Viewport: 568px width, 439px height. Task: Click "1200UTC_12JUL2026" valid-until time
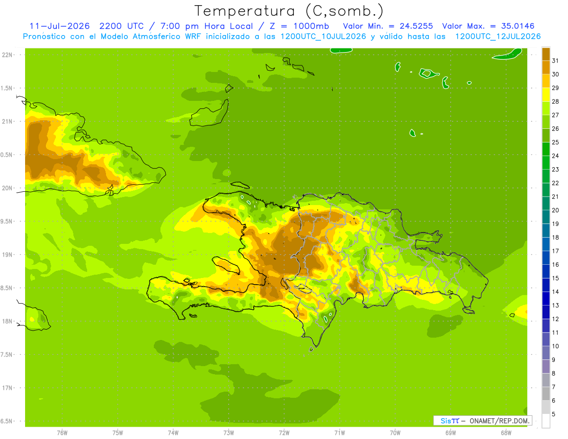pyautogui.click(x=497, y=36)
